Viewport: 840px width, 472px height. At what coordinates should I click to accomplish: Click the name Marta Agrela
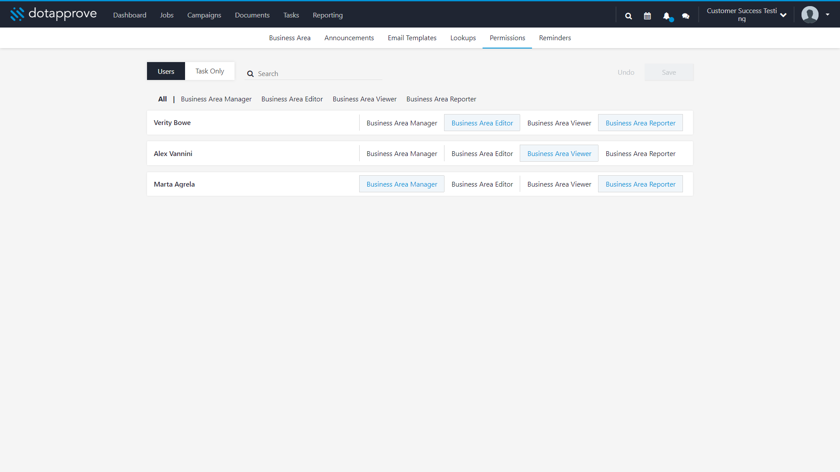tap(174, 184)
